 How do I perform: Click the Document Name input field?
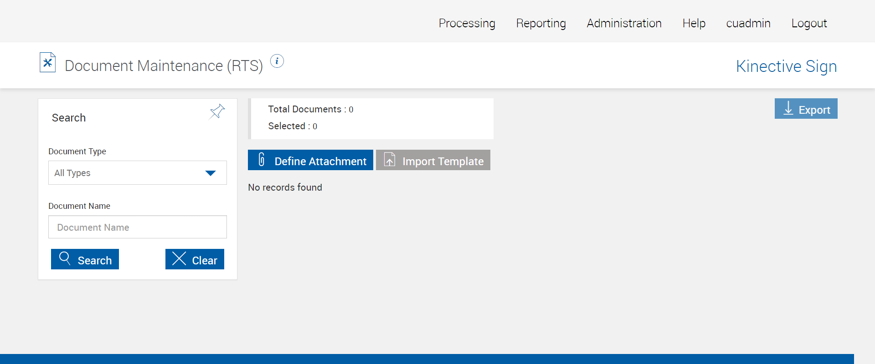click(137, 227)
